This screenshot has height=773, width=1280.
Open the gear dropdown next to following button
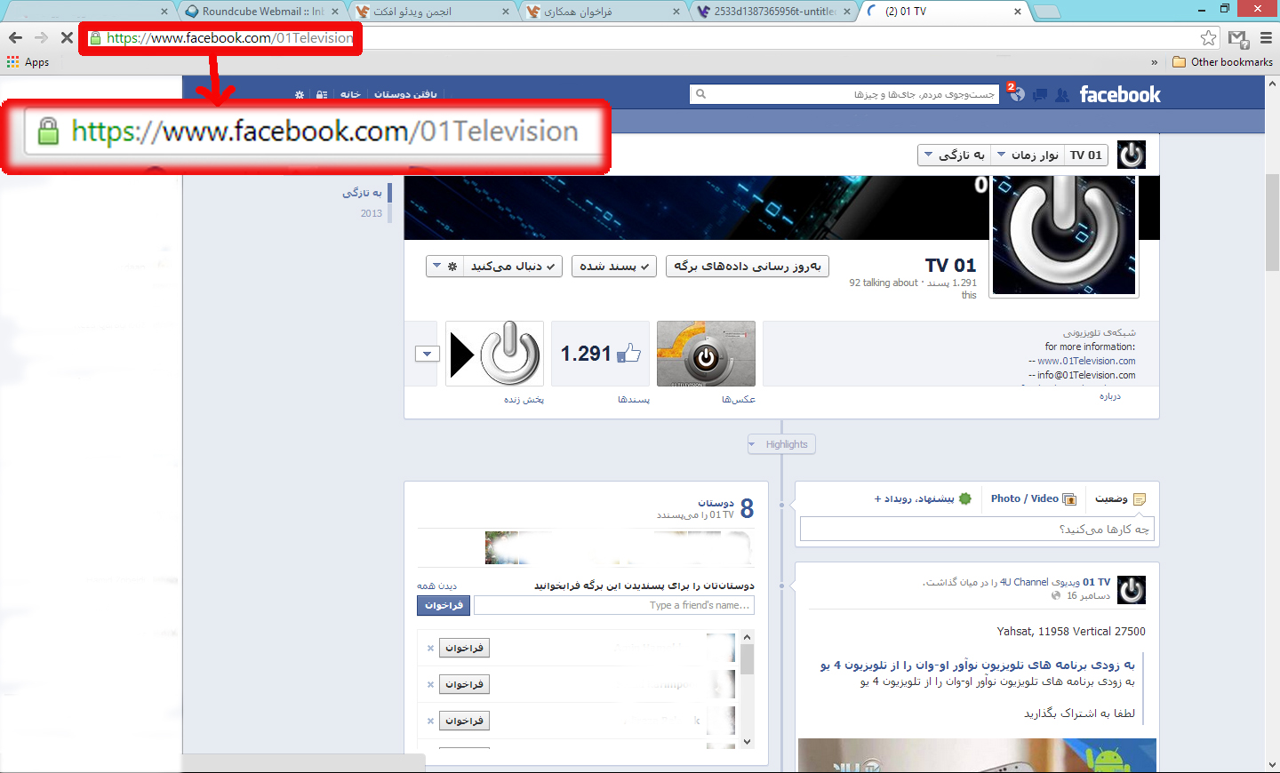444,266
